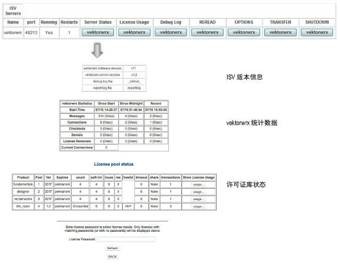Open vektorwrx Server Status

pyautogui.click(x=98, y=32)
